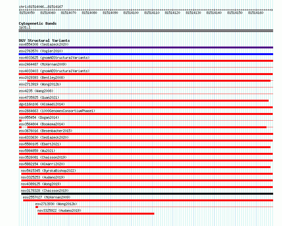This screenshot has height=226, width=282.
Task: Click the red nsv4735925 (Quan2021) bar
Action: pos(144,101)
